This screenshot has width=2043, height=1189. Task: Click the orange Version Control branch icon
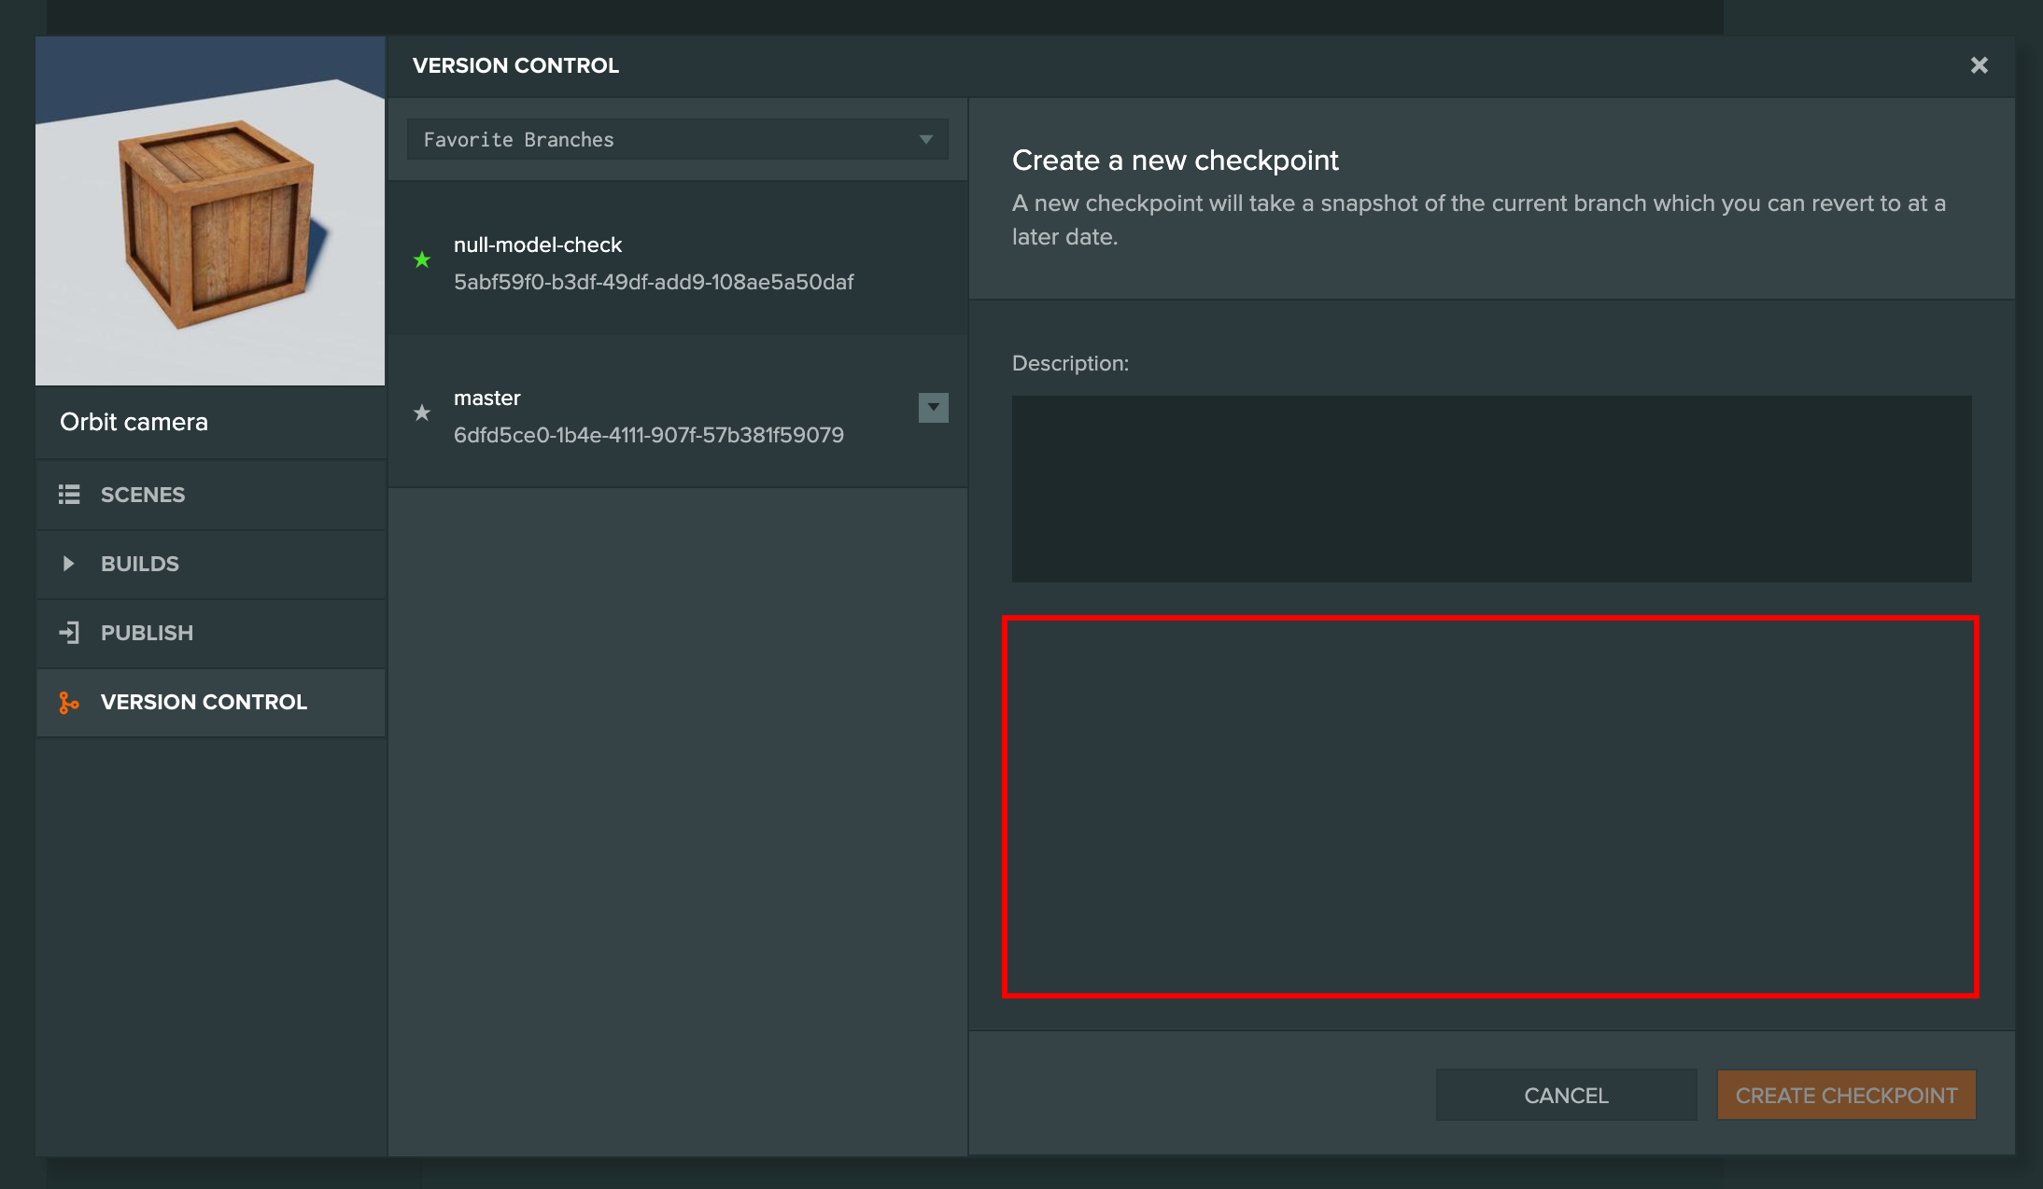[68, 702]
